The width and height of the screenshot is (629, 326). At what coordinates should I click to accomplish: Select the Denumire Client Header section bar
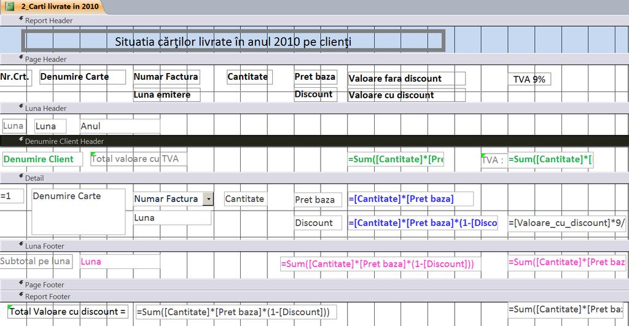314,141
